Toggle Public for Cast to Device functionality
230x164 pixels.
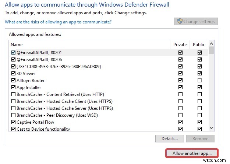(199, 129)
